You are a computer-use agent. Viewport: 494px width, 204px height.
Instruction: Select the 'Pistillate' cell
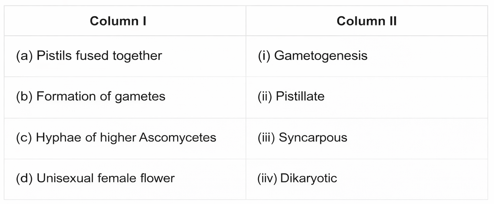click(300, 96)
